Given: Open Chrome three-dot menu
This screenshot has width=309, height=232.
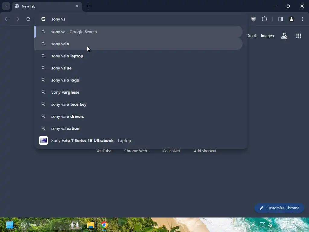Looking at the screenshot, I should 302,19.
